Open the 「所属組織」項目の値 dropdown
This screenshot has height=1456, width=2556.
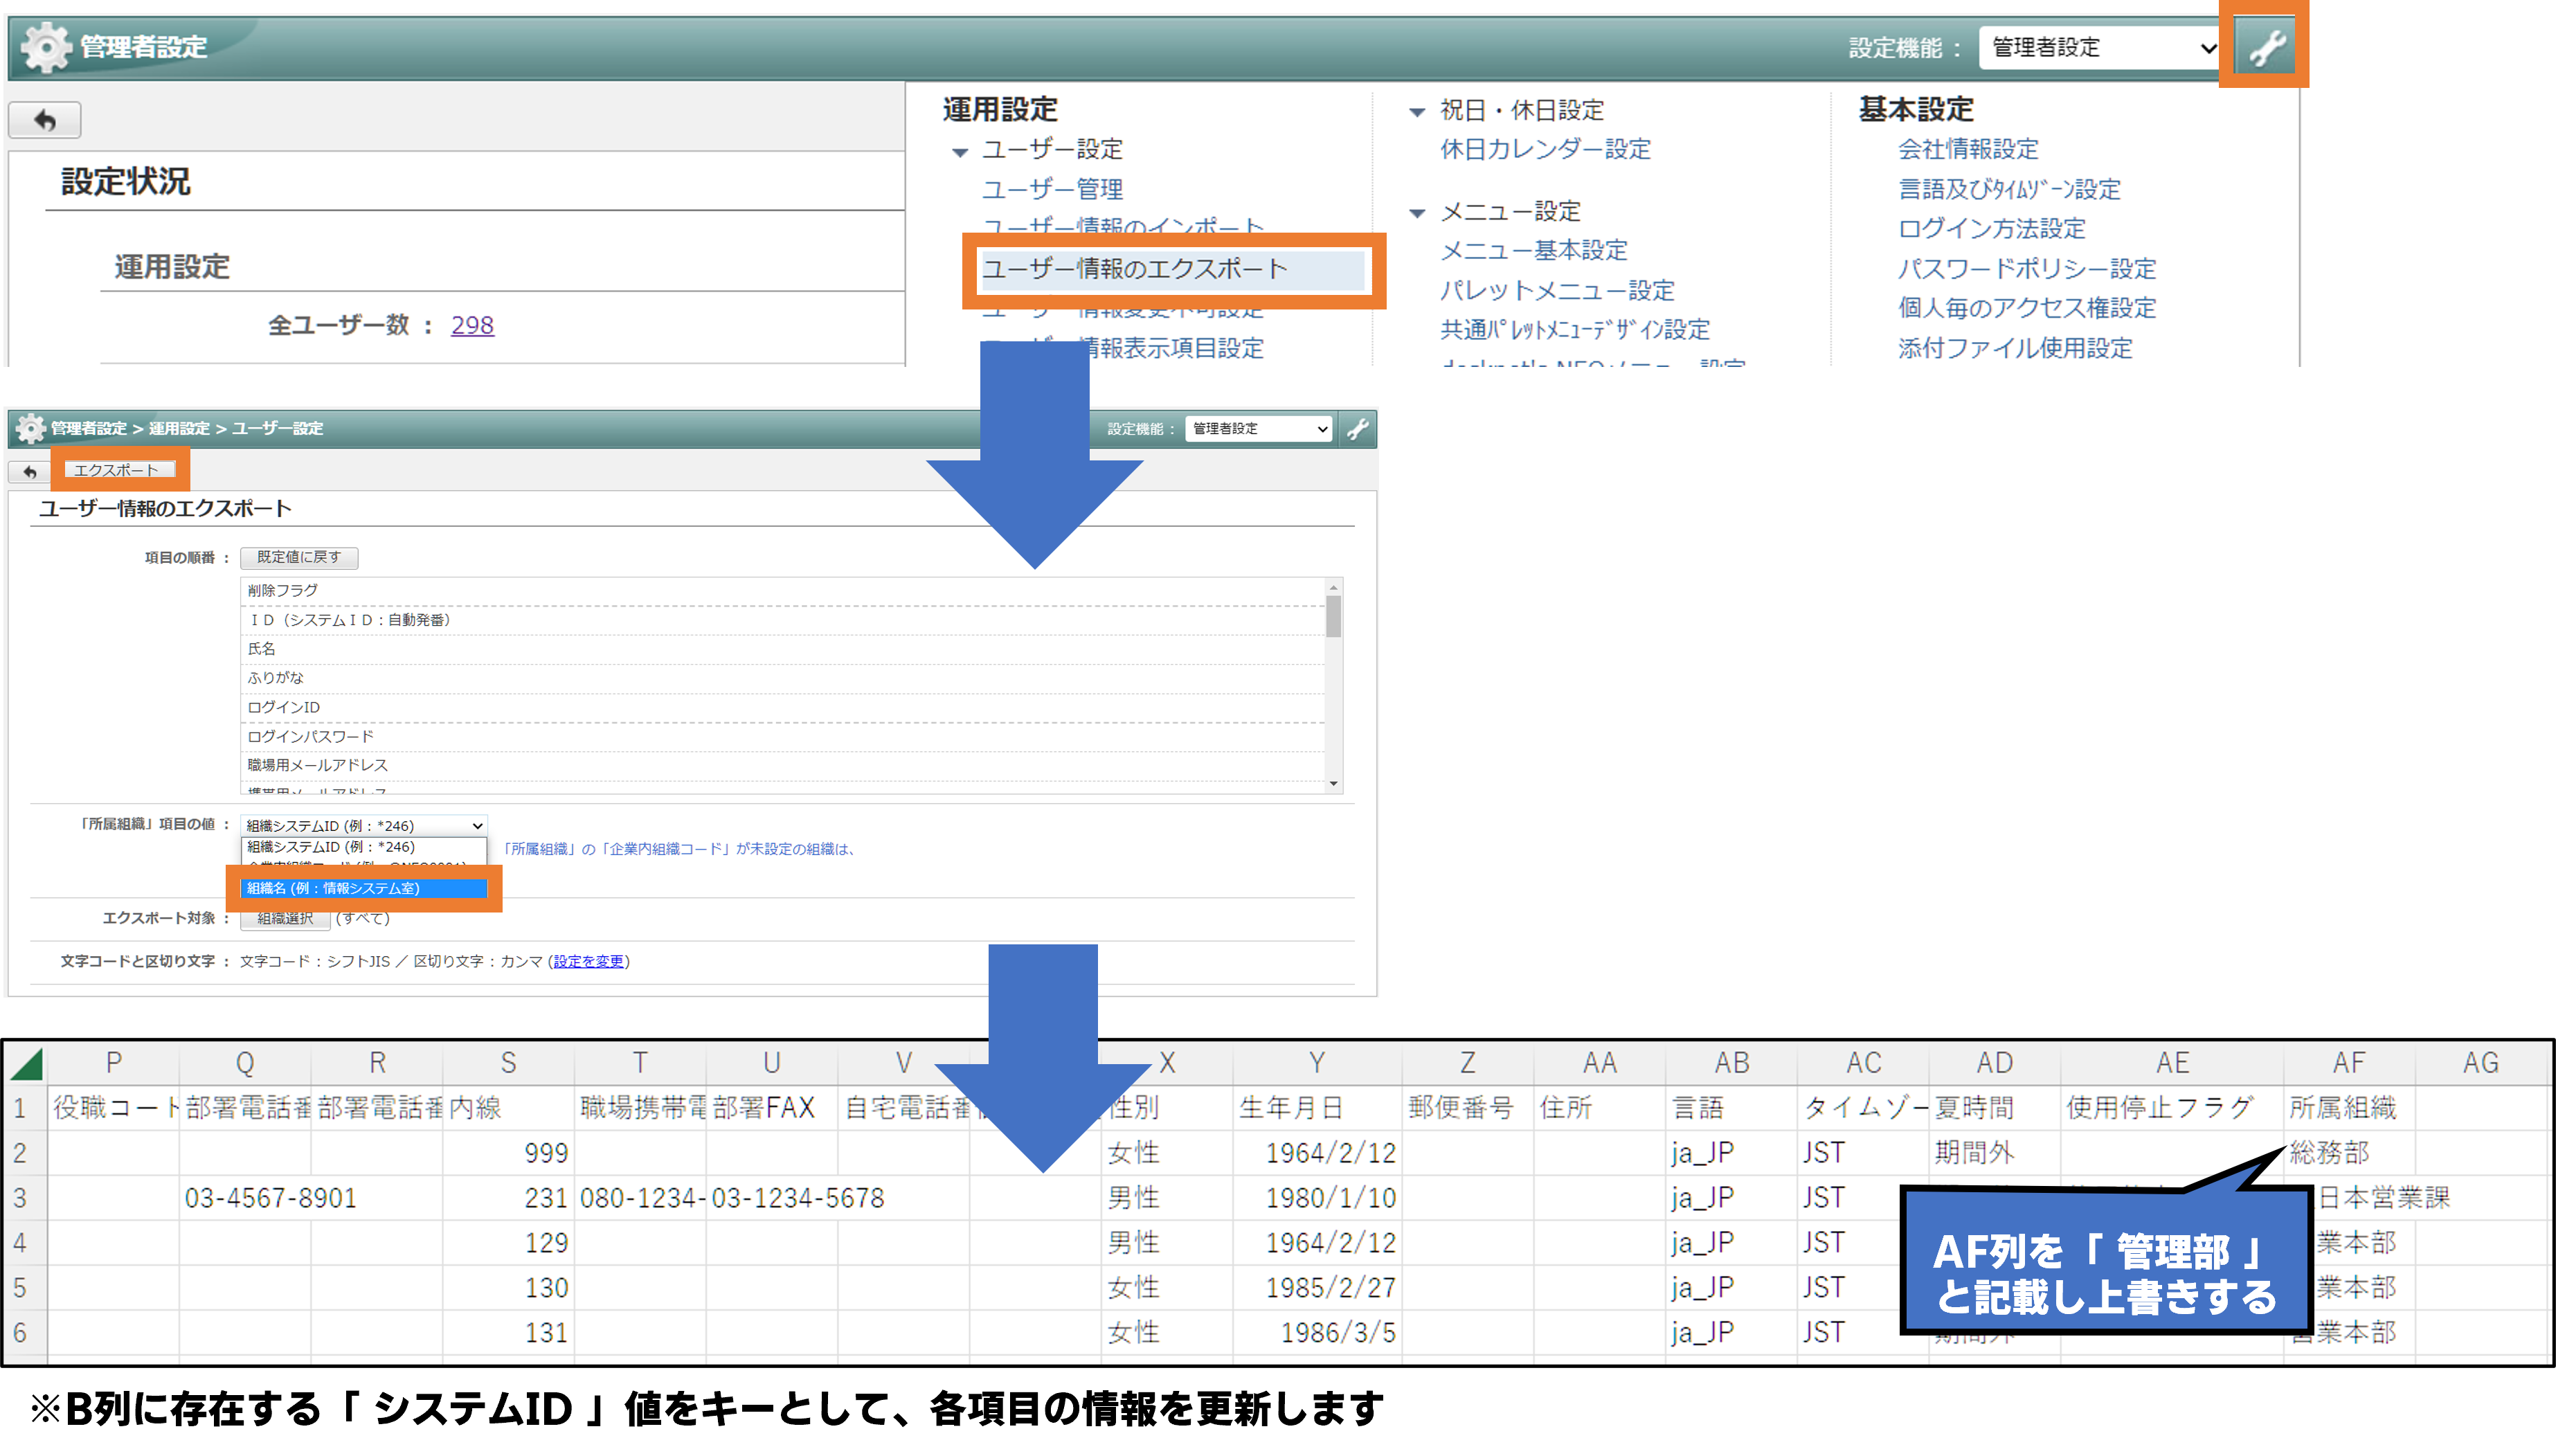tap(364, 825)
